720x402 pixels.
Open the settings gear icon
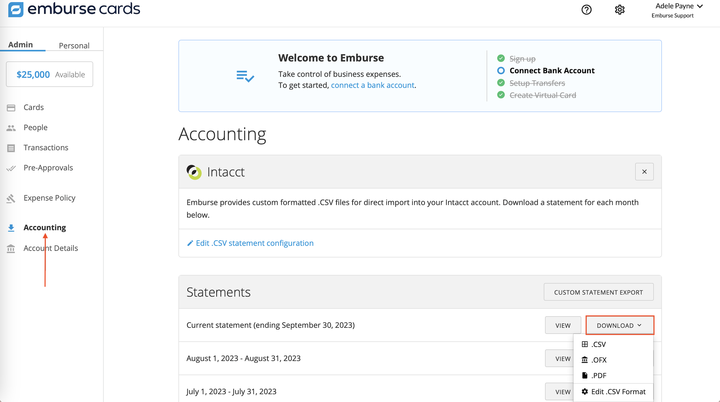(x=620, y=10)
